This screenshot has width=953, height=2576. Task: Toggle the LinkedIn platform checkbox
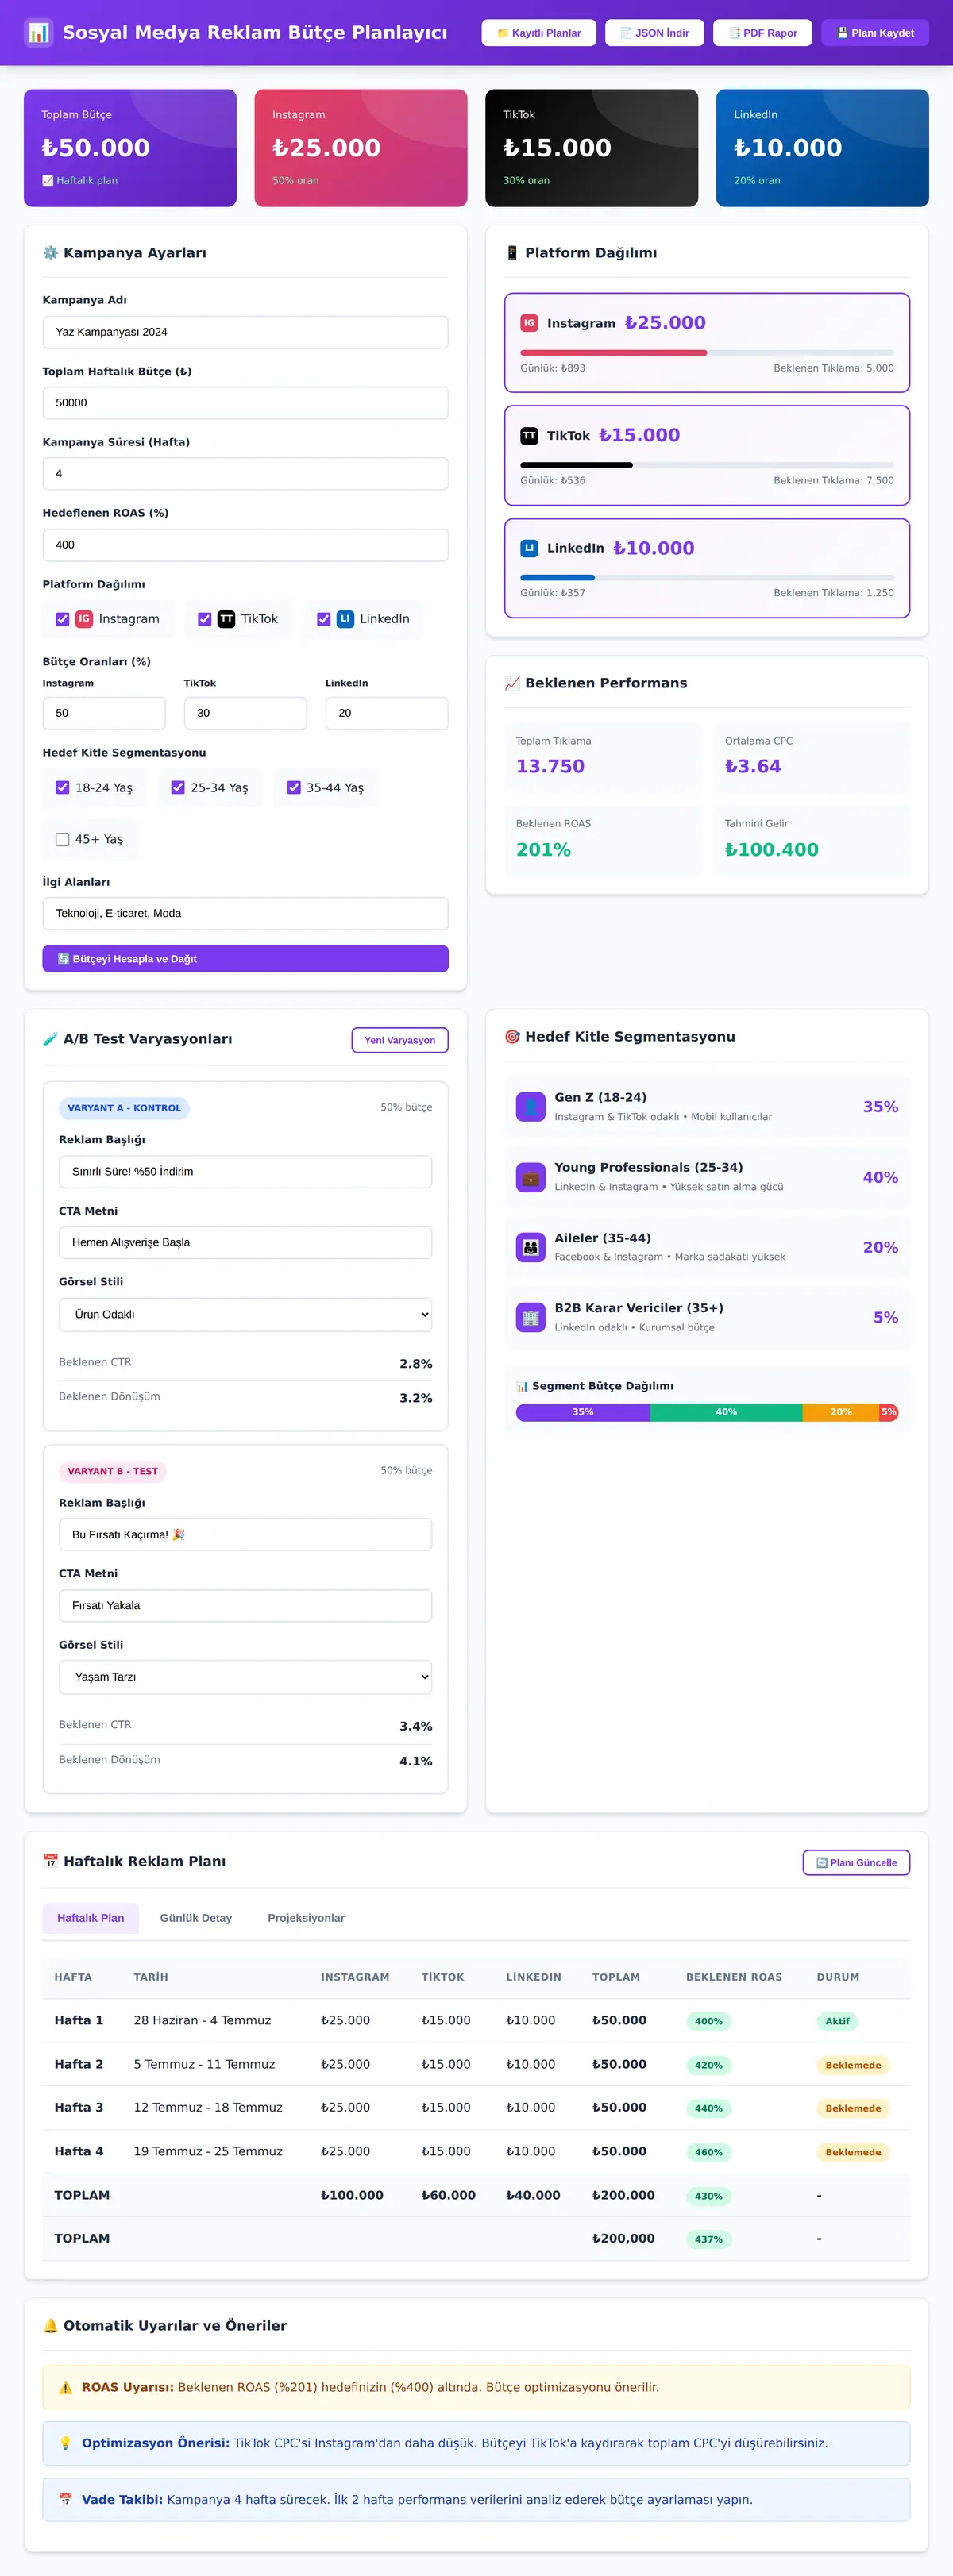[x=323, y=619]
